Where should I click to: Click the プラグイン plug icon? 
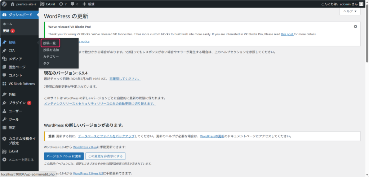[x=4, y=103]
